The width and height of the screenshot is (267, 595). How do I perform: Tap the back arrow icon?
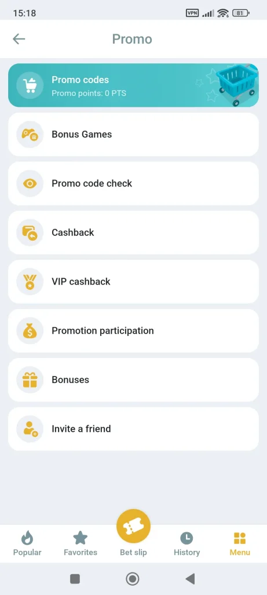tap(19, 39)
